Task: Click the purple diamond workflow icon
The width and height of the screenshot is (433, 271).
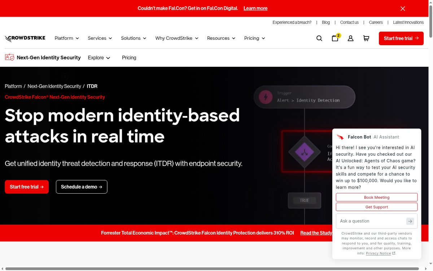Action: click(x=304, y=152)
